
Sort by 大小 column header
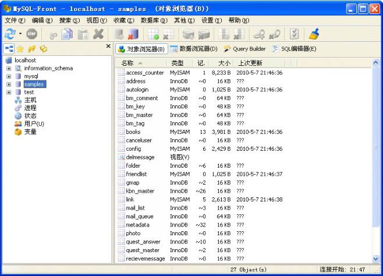tap(222, 63)
